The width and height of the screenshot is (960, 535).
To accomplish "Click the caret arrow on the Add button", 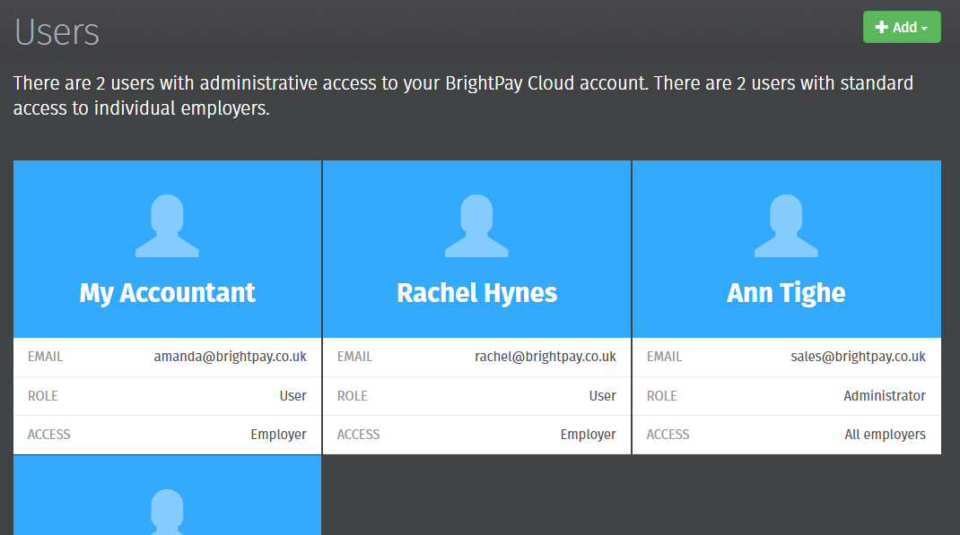I will click(925, 29).
